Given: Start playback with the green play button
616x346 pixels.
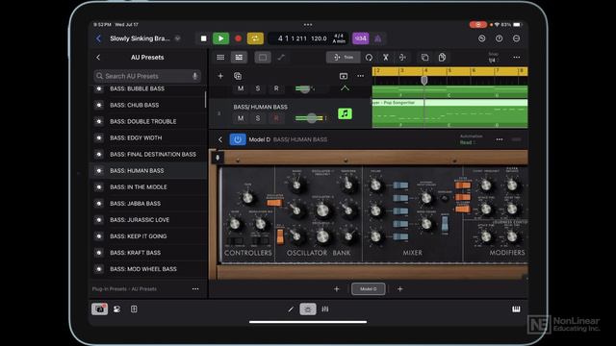Looking at the screenshot, I should (x=220, y=38).
